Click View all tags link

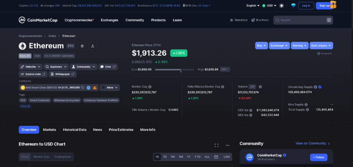point(25,106)
